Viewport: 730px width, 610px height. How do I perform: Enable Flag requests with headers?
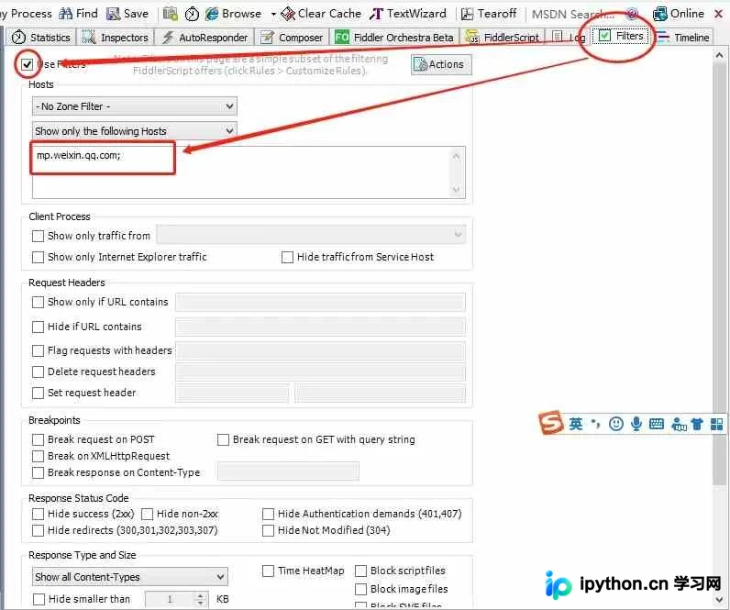tap(39, 350)
